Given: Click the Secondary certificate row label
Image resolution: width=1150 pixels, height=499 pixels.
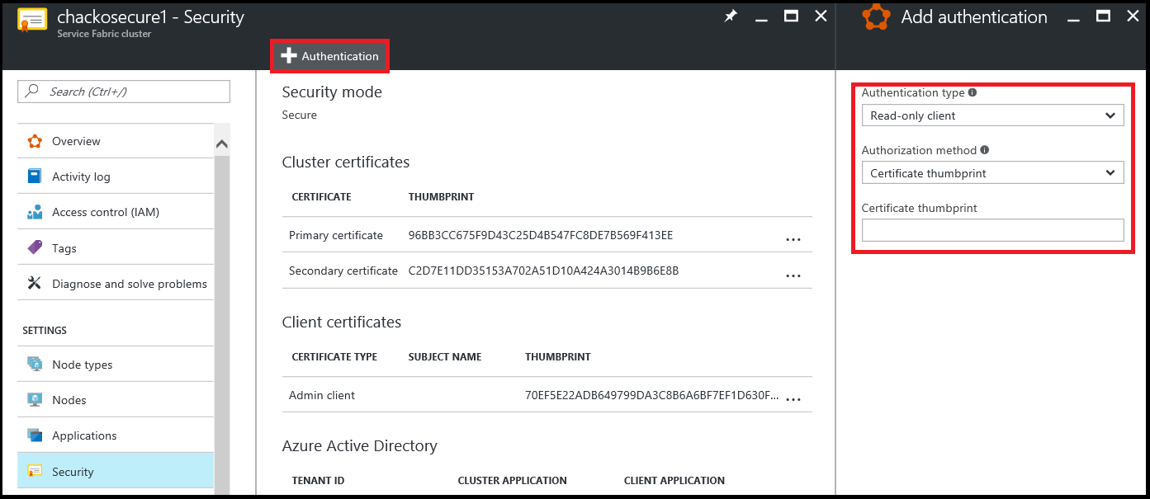Looking at the screenshot, I should (343, 271).
